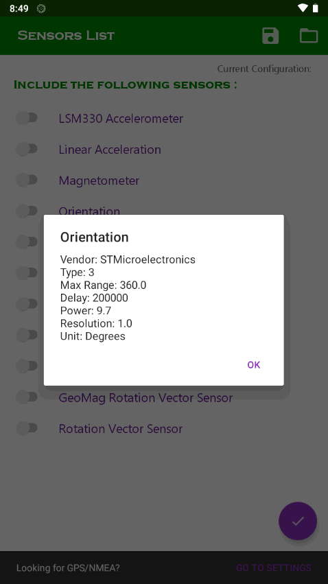Open the load configuration folder icon

pyautogui.click(x=309, y=36)
